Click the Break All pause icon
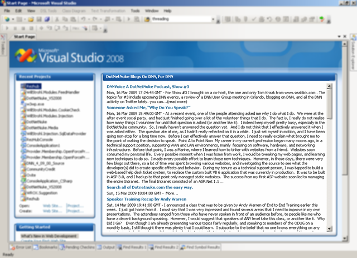This screenshot has height=258, width=357. point(15,28)
